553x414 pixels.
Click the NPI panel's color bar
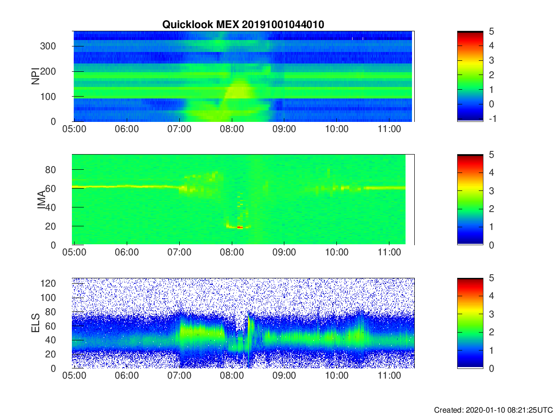click(x=470, y=76)
